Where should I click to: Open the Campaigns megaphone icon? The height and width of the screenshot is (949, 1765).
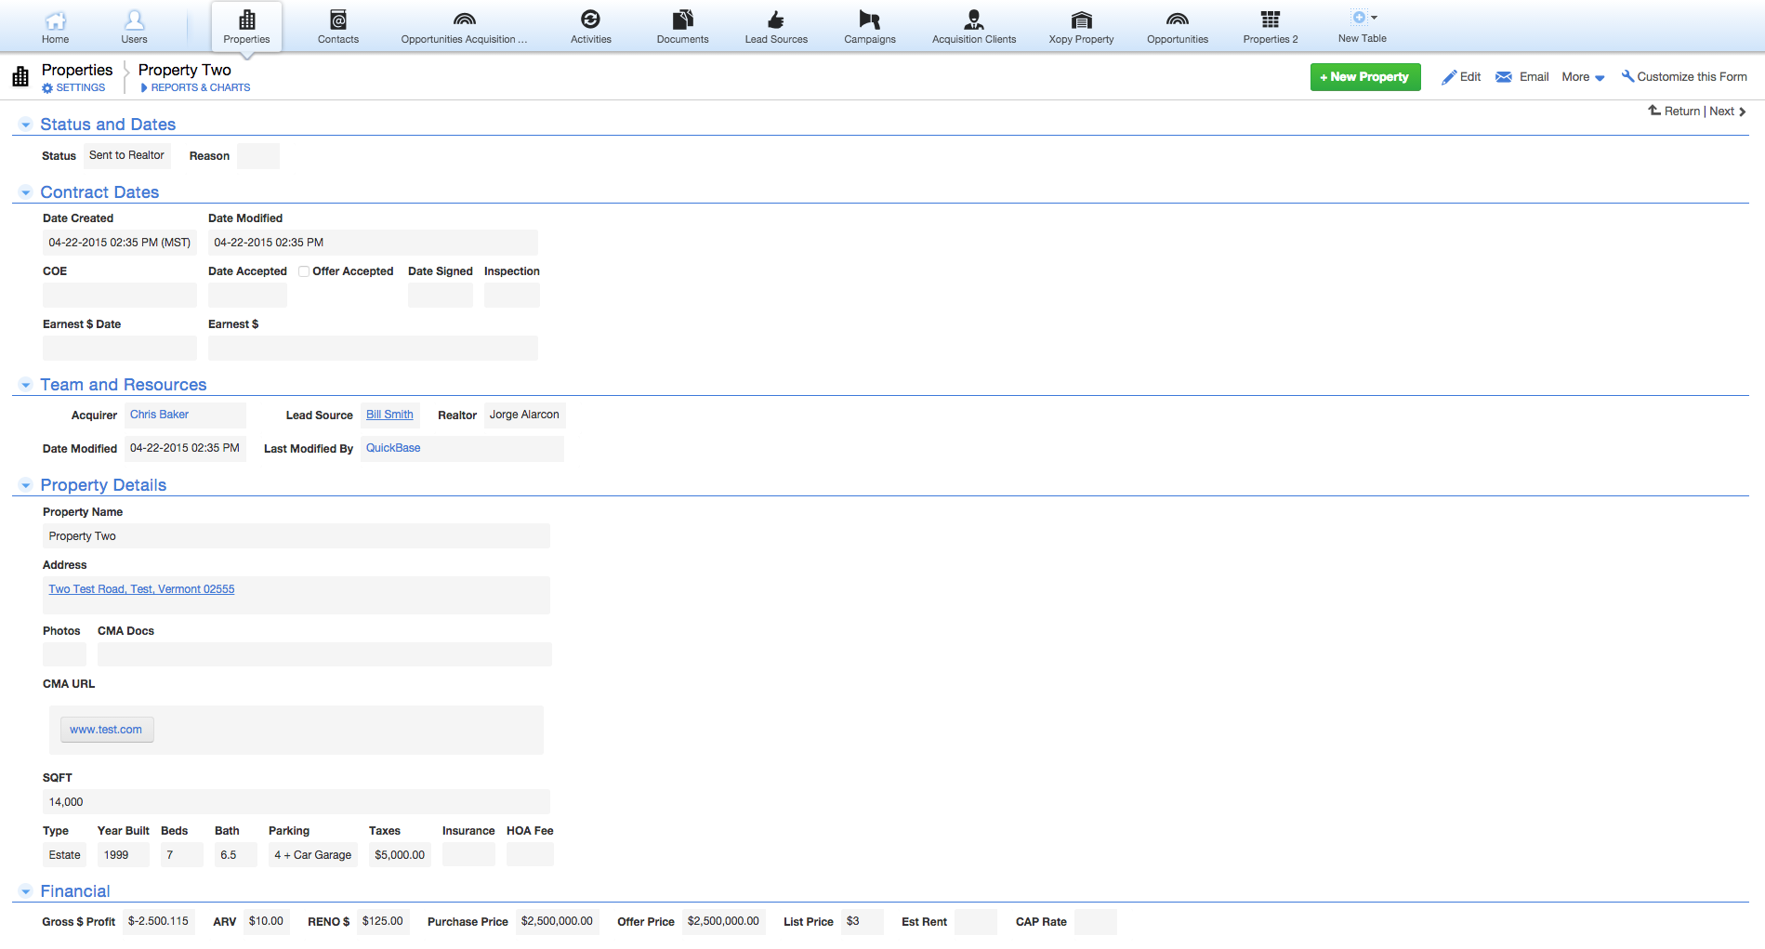(x=870, y=20)
